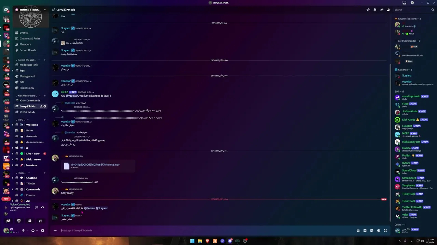Toggle the member list icon
This screenshot has height=245, width=437.
[x=389, y=10]
